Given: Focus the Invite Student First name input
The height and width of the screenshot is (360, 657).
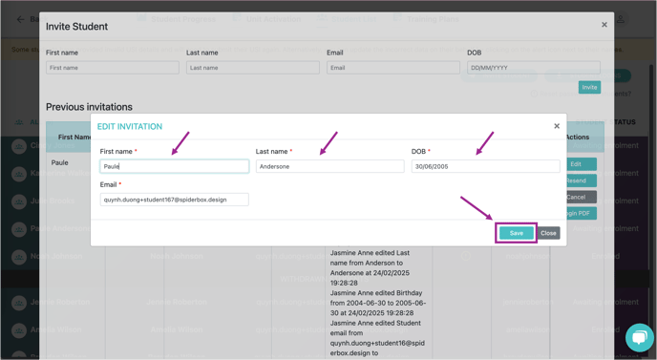Looking at the screenshot, I should (113, 68).
